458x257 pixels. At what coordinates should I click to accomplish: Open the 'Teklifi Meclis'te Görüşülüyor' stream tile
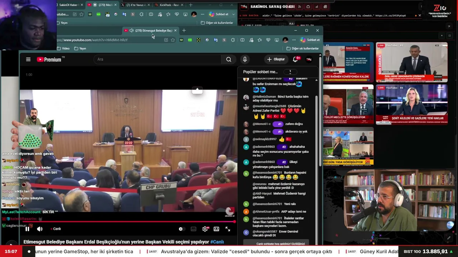coord(348,104)
